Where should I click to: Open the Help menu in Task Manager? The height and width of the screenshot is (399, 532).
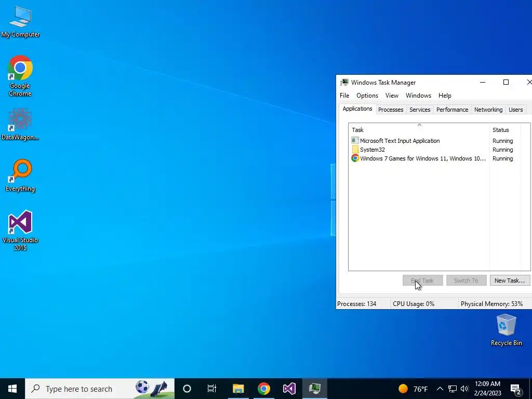pos(445,96)
